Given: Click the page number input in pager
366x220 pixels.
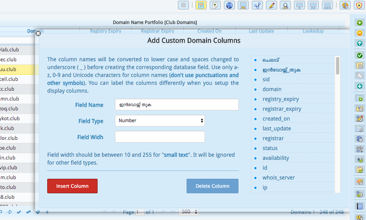Looking at the screenshot, I should pyautogui.click(x=140, y=212).
